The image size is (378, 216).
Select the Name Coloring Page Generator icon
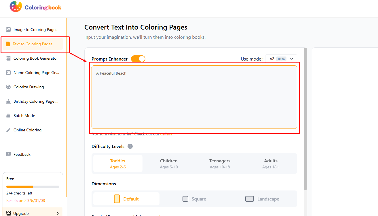coord(8,73)
